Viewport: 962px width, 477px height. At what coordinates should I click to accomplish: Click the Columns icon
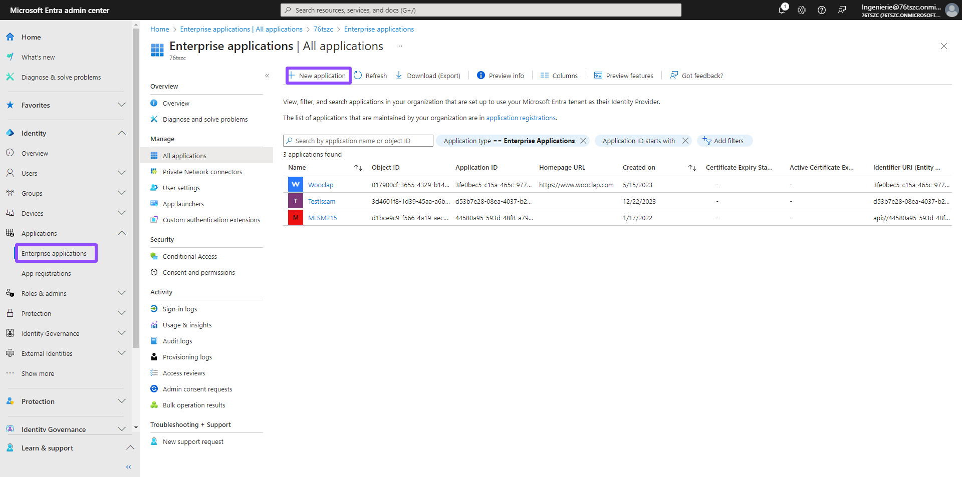point(545,76)
